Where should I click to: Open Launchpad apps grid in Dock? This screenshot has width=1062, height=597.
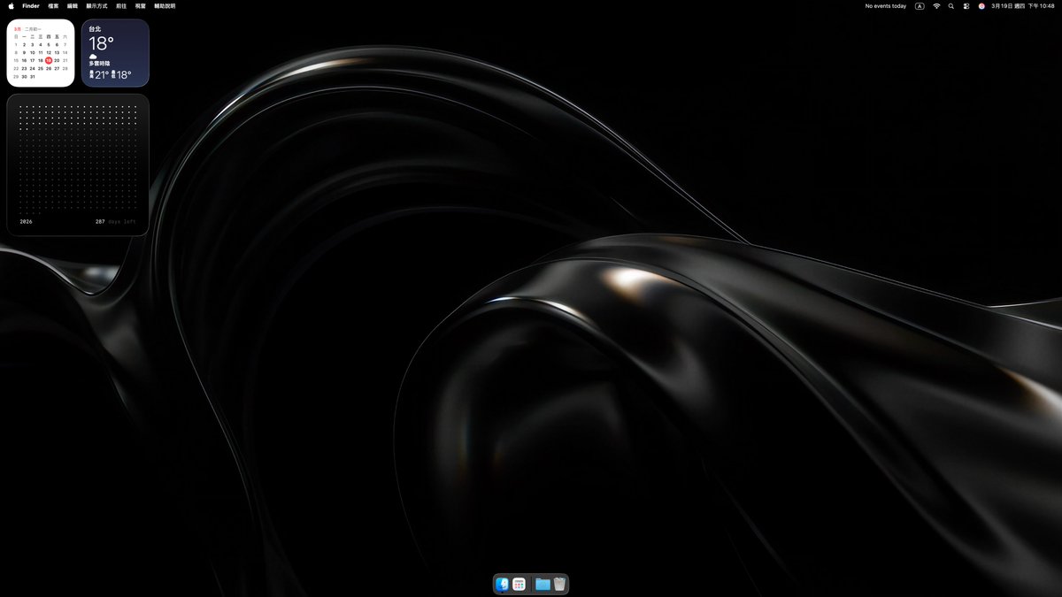(519, 584)
